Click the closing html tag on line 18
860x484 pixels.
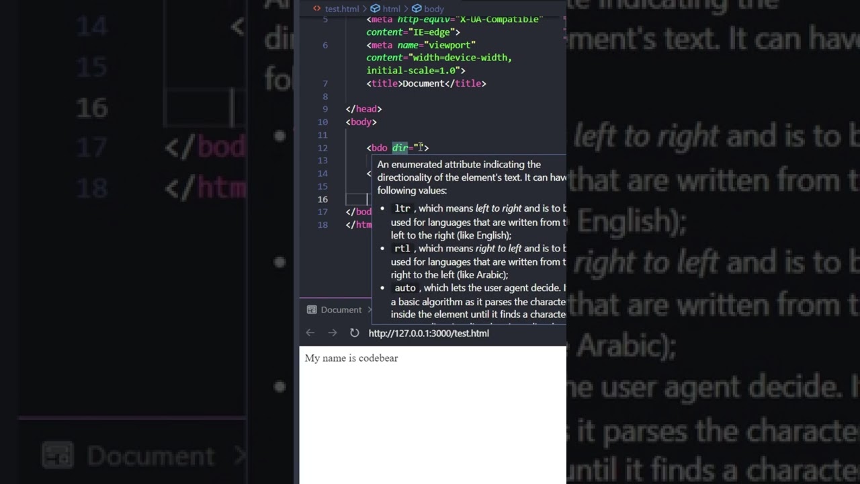tap(359, 225)
